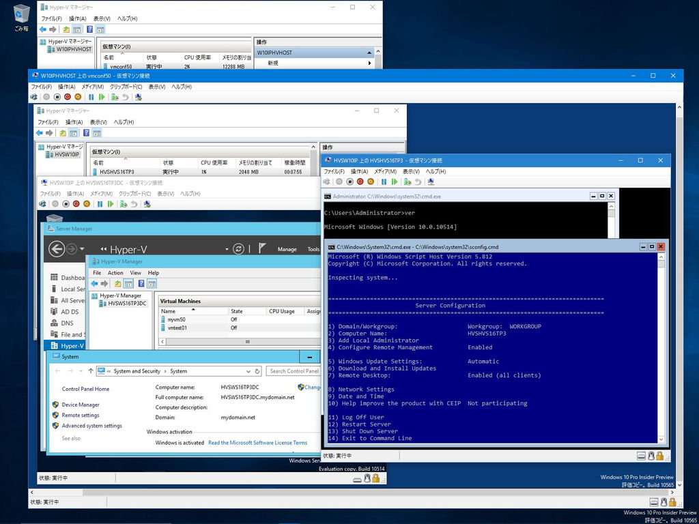Click Up arrow in System window address bar
The height and width of the screenshot is (524, 699).
click(x=91, y=370)
